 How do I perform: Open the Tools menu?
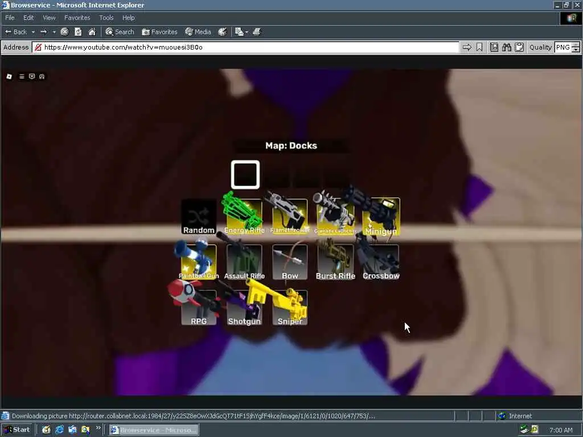(106, 18)
